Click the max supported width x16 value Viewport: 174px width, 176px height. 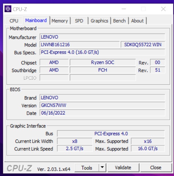click(x=148, y=141)
